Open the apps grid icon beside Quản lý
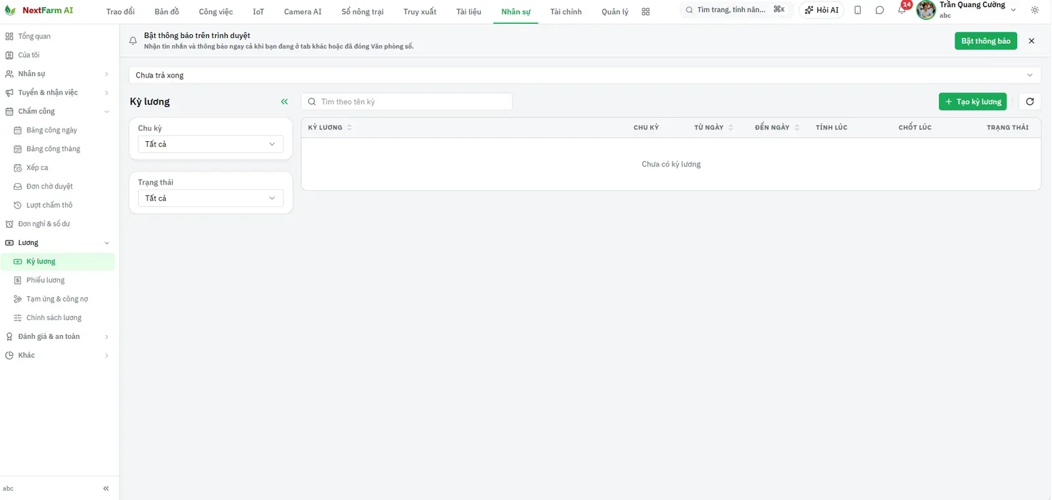The width and height of the screenshot is (1052, 500). click(646, 12)
